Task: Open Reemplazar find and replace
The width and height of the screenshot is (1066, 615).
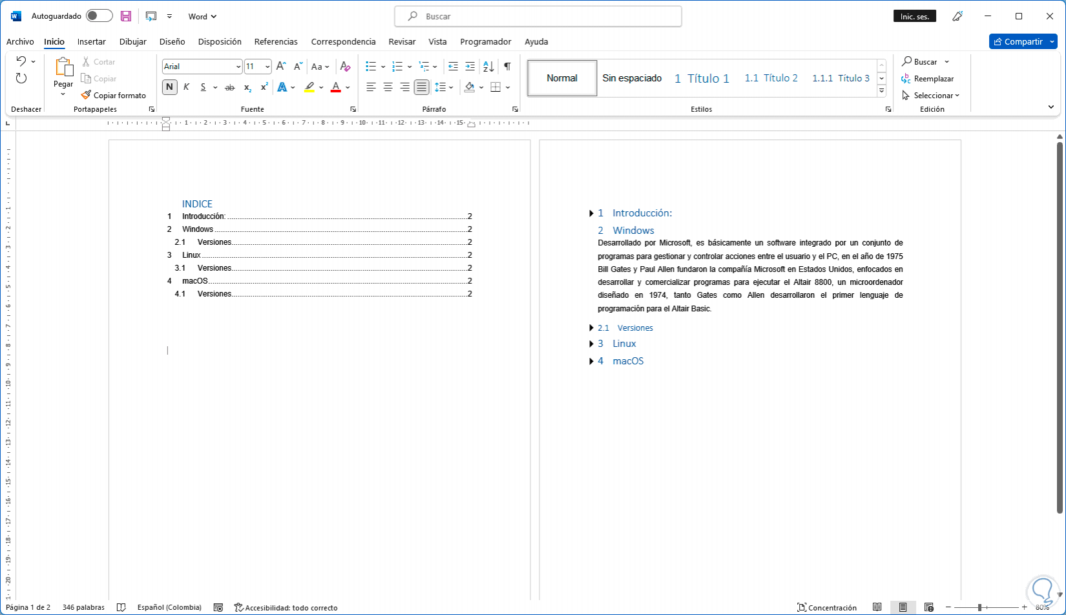Action: [x=928, y=79]
